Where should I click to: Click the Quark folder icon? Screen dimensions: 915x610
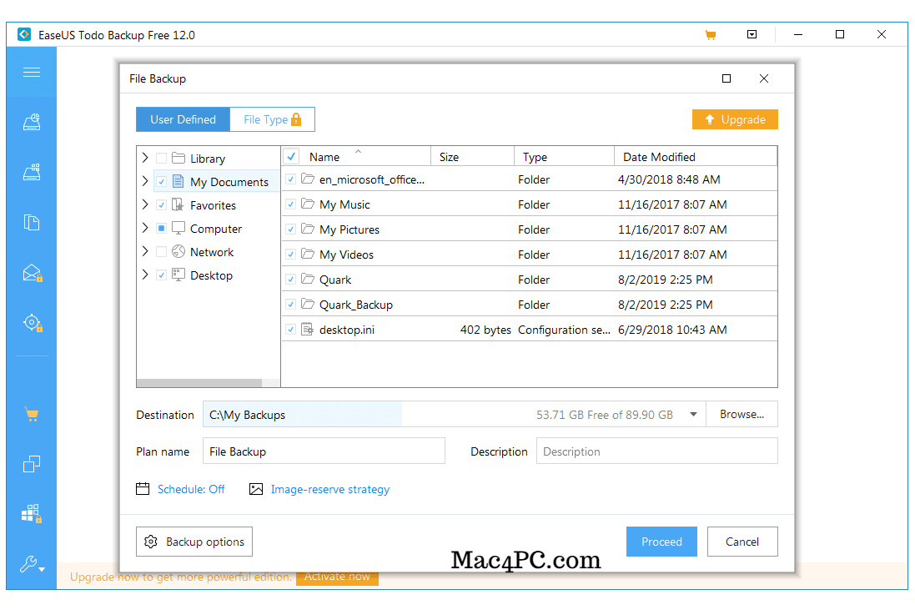coord(308,279)
